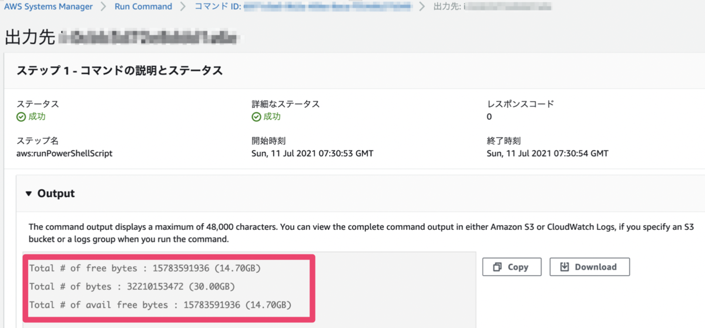Screen dimensions: 705x328
Task: Click the ステップ名 label
Action: point(38,141)
